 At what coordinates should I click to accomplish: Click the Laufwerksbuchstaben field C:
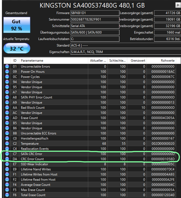(95, 39)
